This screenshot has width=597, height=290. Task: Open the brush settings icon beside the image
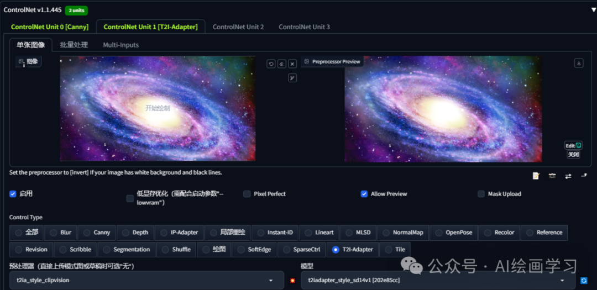coord(292,78)
